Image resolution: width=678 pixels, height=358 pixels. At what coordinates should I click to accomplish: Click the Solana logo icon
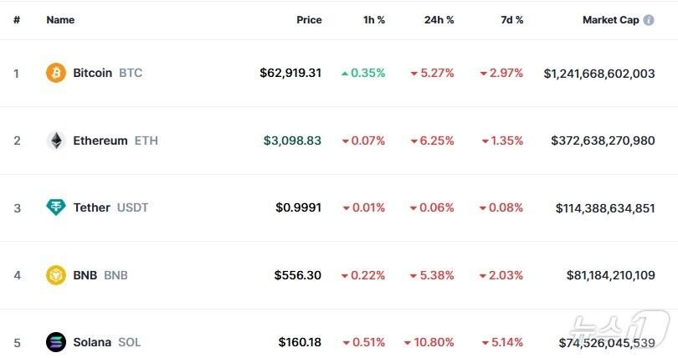56,342
